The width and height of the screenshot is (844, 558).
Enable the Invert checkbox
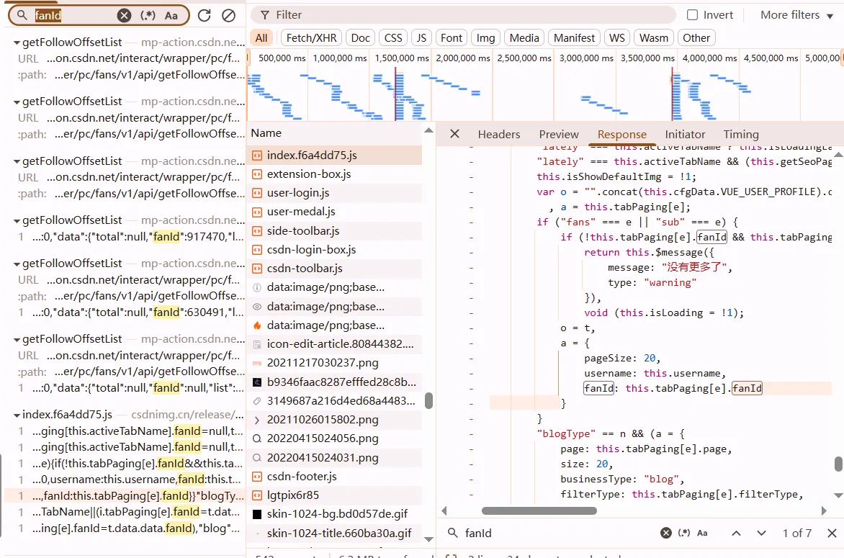click(x=692, y=15)
